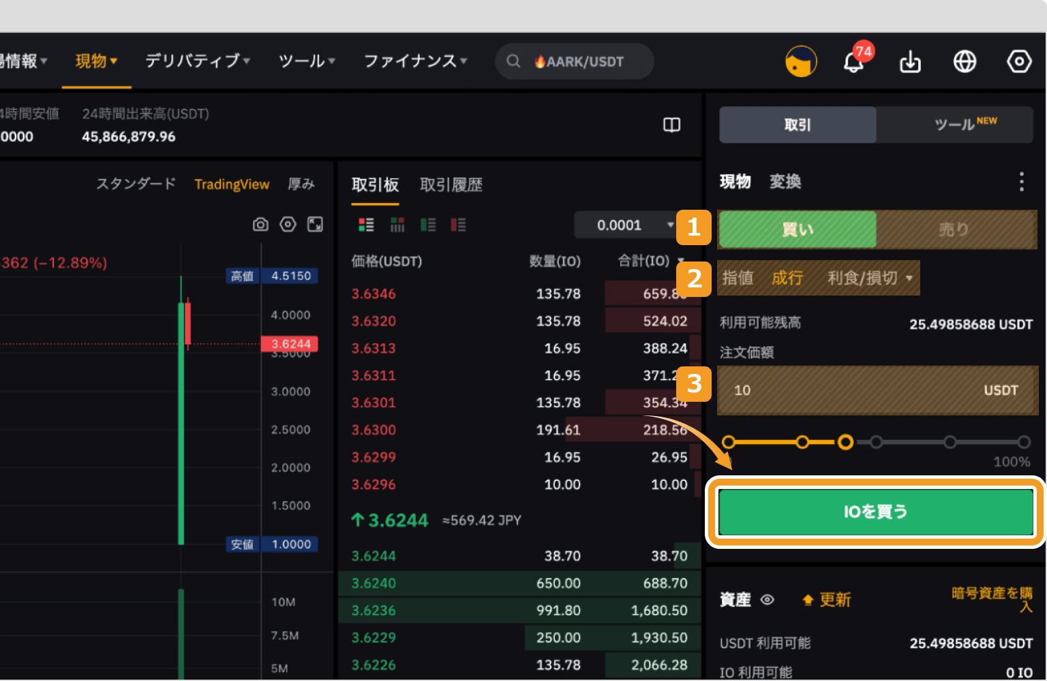Toggle asset balance visibility eye icon

coord(768,599)
